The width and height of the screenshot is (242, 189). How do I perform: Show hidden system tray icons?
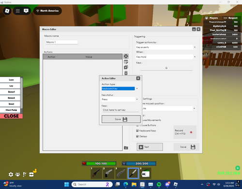click(202, 184)
